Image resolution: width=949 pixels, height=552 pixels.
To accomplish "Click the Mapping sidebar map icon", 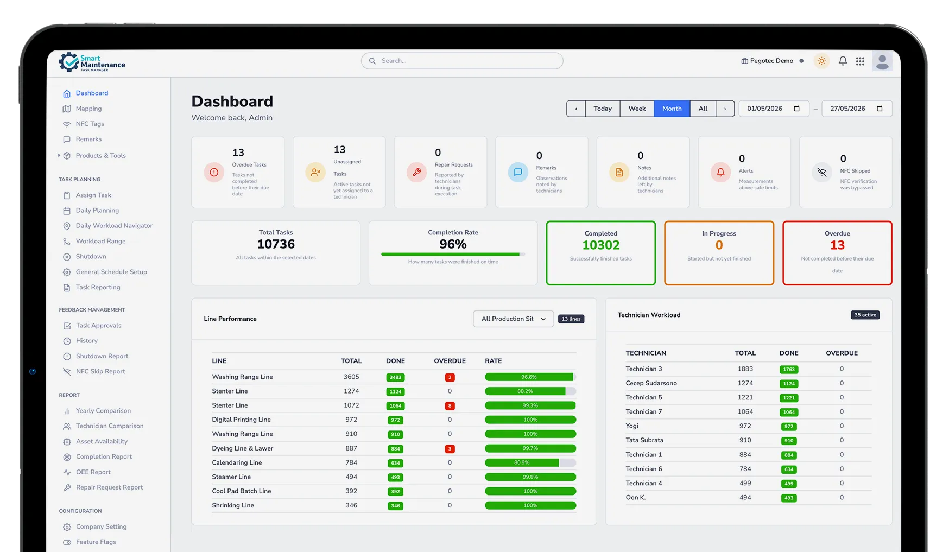I will (67, 109).
